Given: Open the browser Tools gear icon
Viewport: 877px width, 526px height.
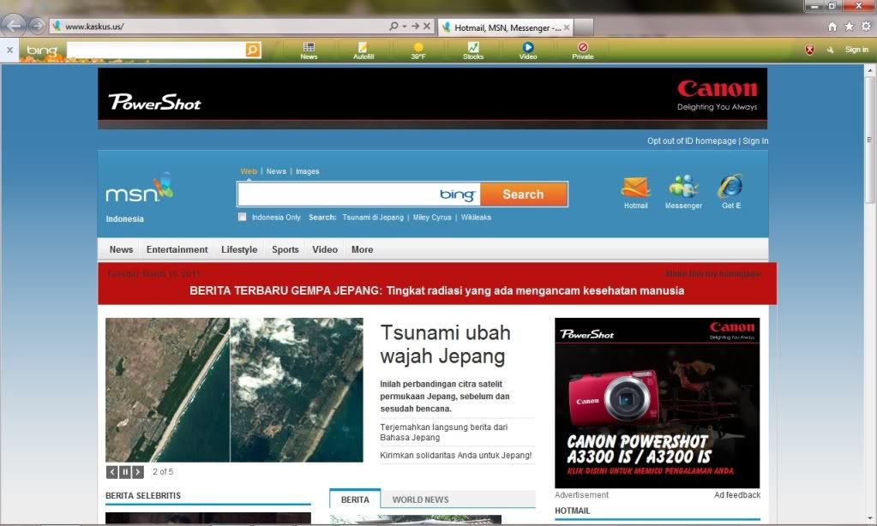Looking at the screenshot, I should (866, 27).
